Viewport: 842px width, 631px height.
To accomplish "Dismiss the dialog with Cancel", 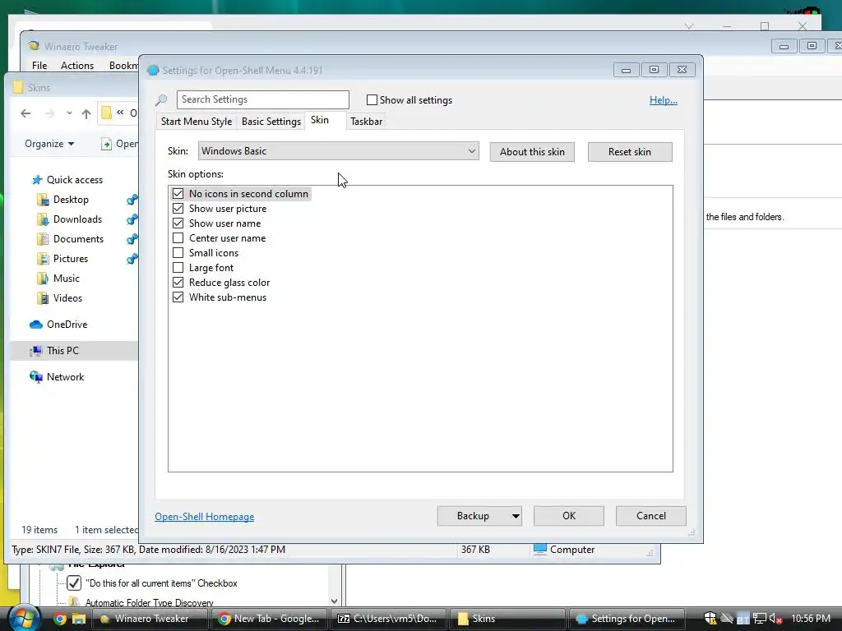I will pyautogui.click(x=651, y=516).
